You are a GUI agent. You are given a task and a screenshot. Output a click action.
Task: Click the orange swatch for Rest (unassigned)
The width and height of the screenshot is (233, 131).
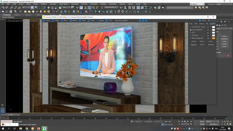[213, 38]
